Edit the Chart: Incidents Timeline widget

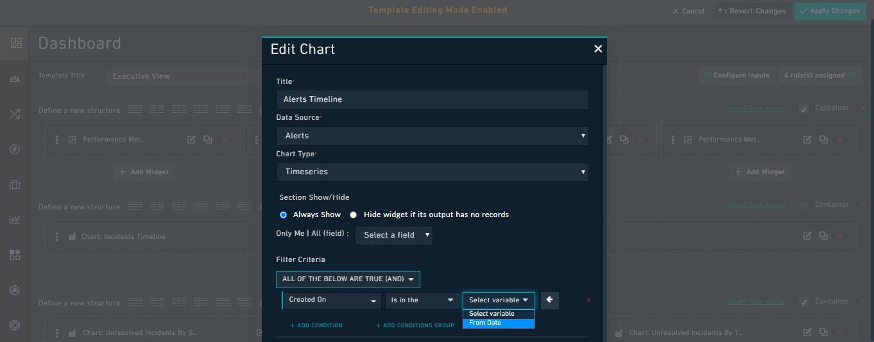coord(807,236)
